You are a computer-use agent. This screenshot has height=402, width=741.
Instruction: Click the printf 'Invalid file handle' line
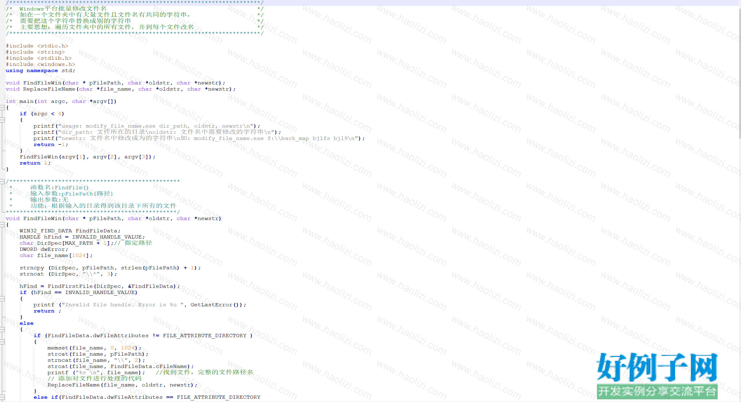[140, 305]
